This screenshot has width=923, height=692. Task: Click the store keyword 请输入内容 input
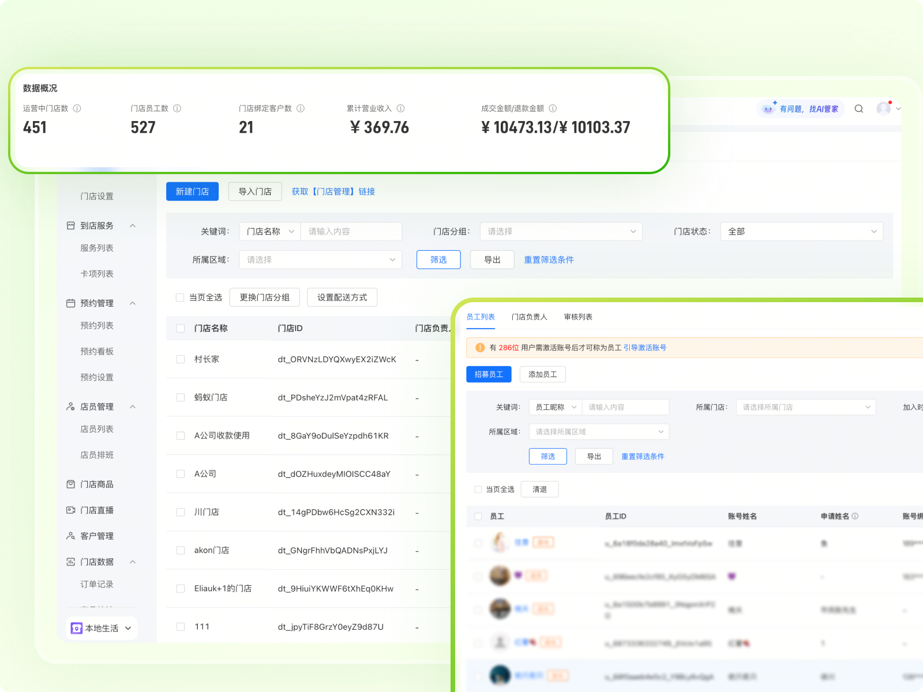(351, 231)
